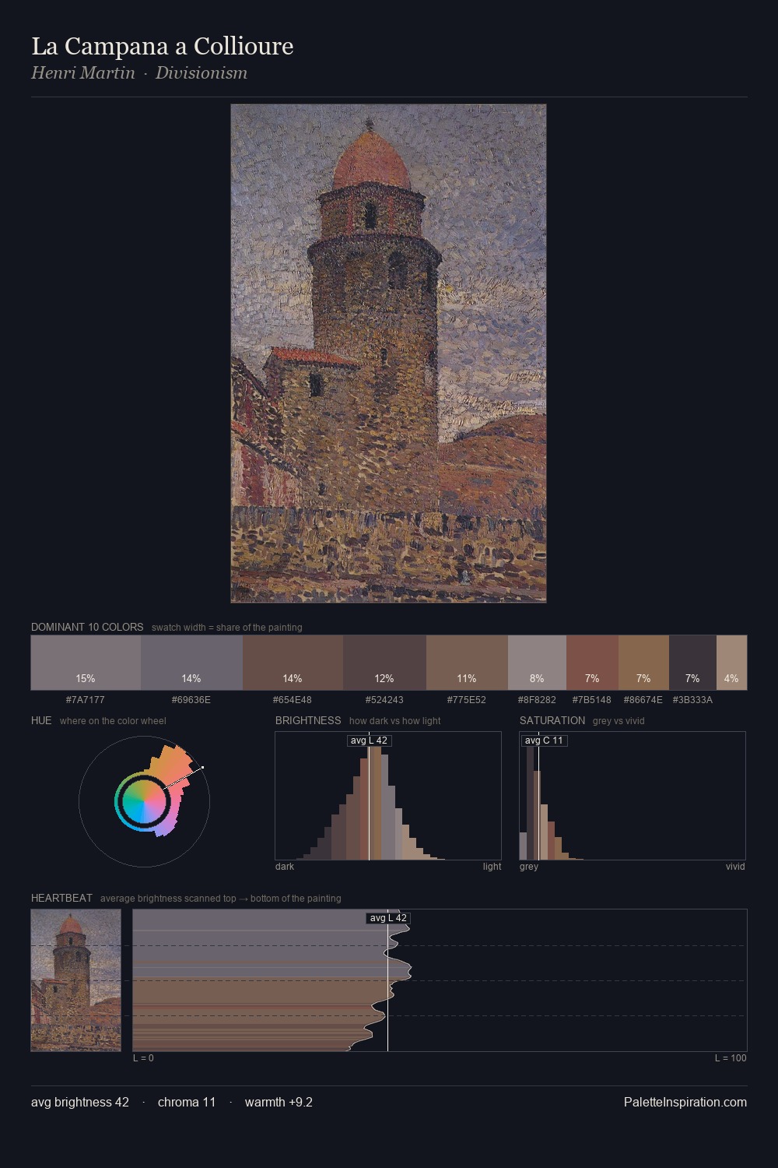Pick the 14% brown swatch above #654E48
Viewport: 778px width, 1168px height.
click(293, 663)
